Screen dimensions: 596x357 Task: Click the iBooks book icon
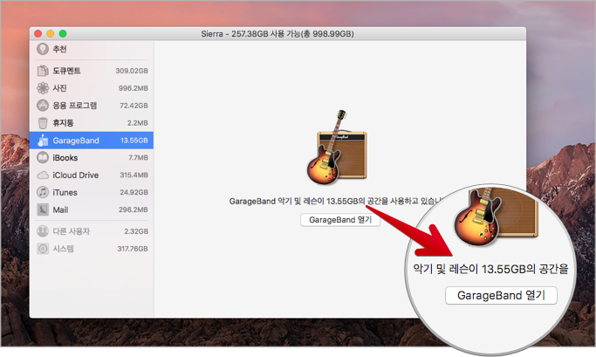coord(43,157)
